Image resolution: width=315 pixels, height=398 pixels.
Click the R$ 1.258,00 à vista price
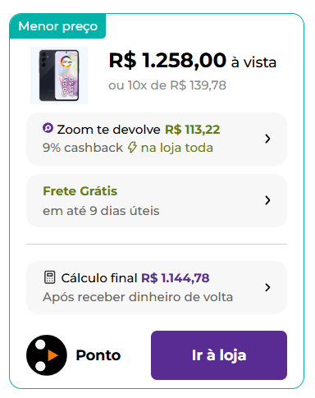[193, 61]
